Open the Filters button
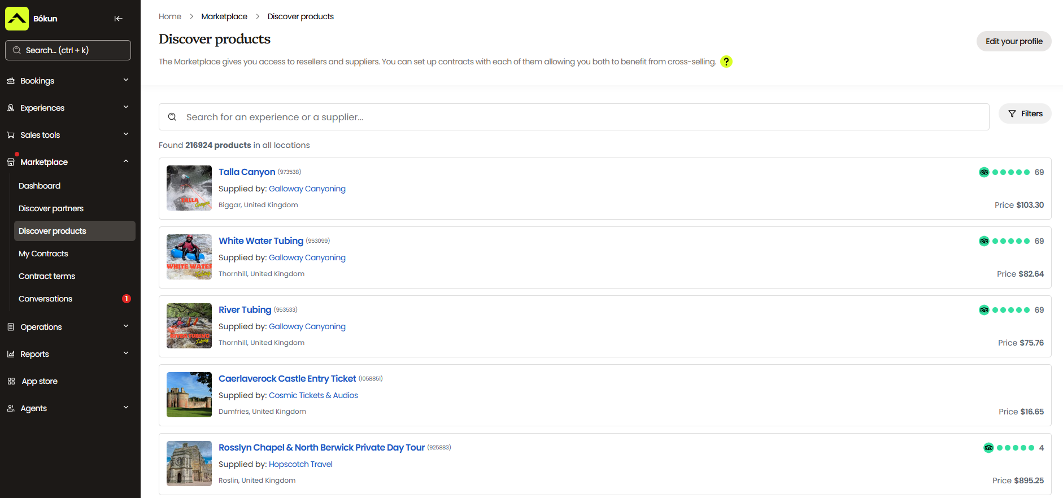This screenshot has width=1063, height=498. (x=1025, y=113)
